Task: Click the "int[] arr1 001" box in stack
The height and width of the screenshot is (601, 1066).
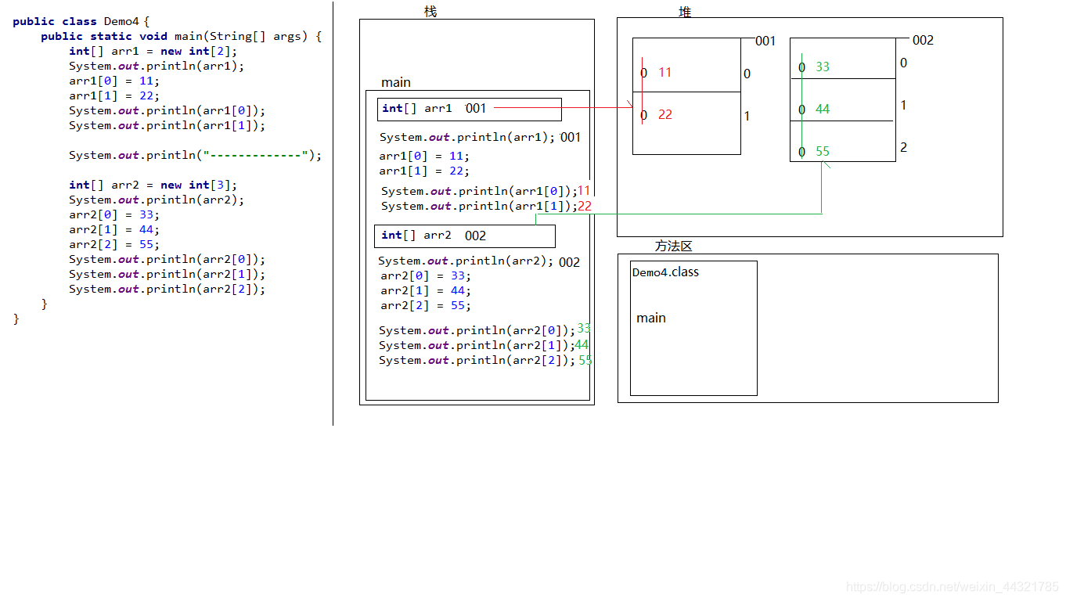Action: click(470, 110)
